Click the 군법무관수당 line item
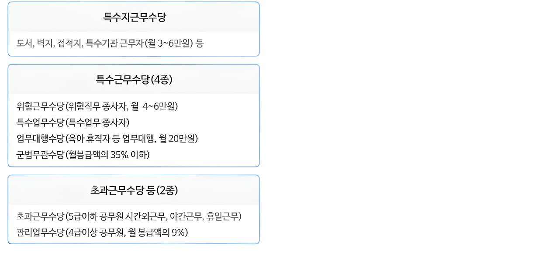The image size is (559, 272). pyautogui.click(x=83, y=155)
